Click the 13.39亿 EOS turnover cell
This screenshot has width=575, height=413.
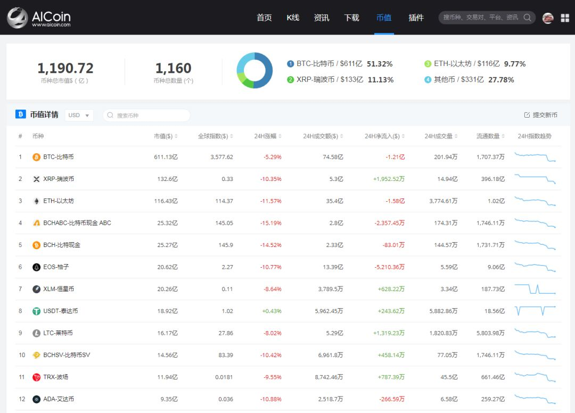(333, 267)
